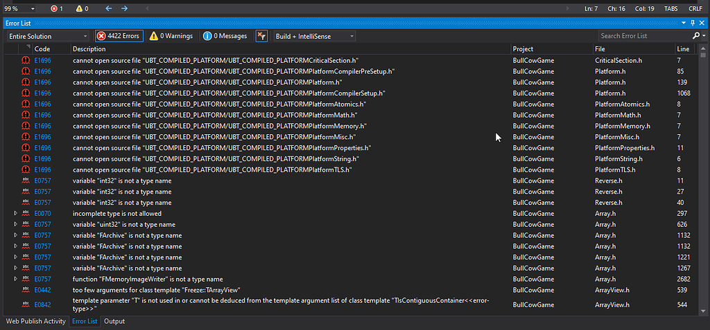This screenshot has width=710, height=330.
Task: Click line number 1068 cell
Action: tap(683, 93)
